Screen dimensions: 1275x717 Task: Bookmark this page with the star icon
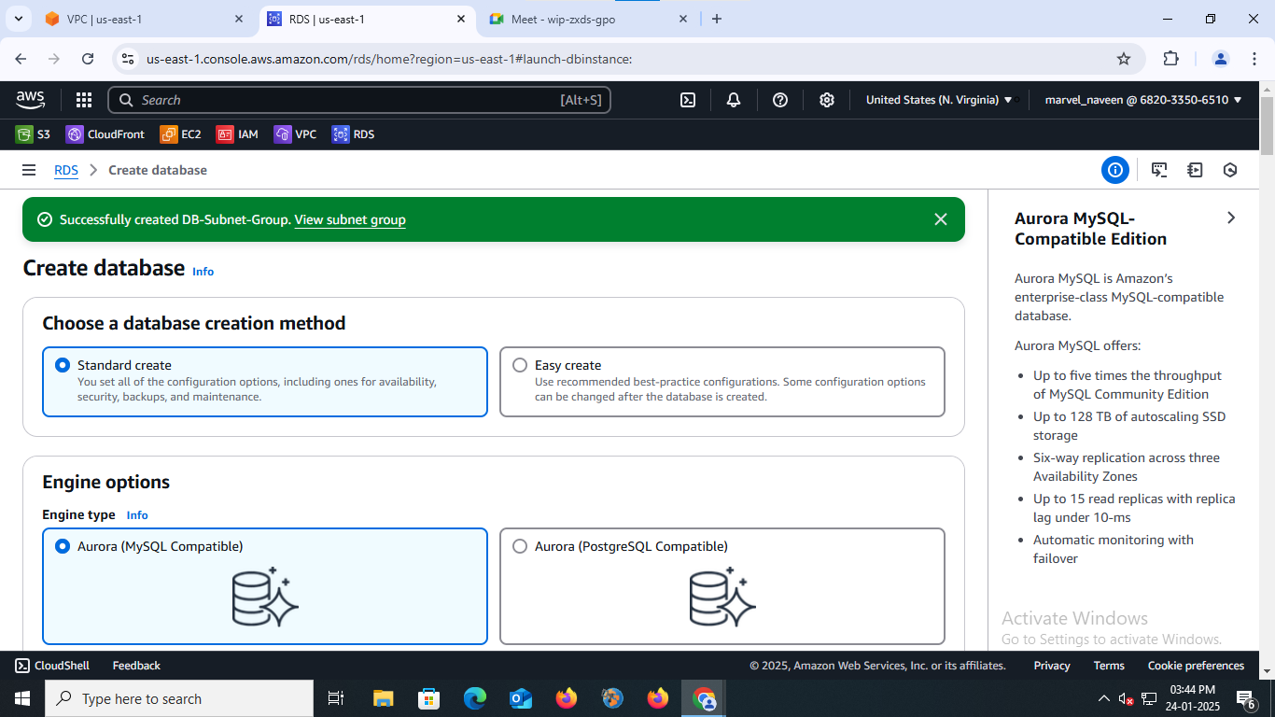(1124, 59)
